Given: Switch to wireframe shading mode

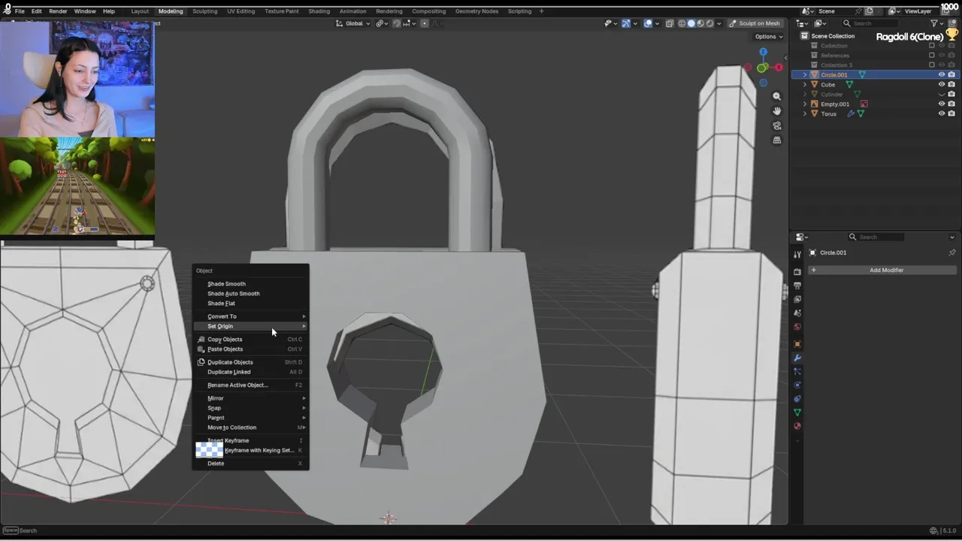Looking at the screenshot, I should tap(682, 23).
